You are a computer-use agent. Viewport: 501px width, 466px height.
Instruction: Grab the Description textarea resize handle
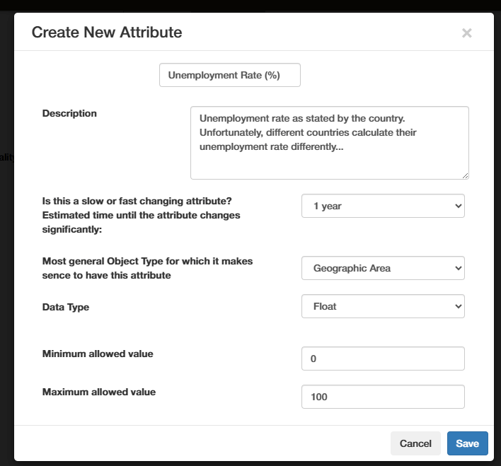coord(464,175)
